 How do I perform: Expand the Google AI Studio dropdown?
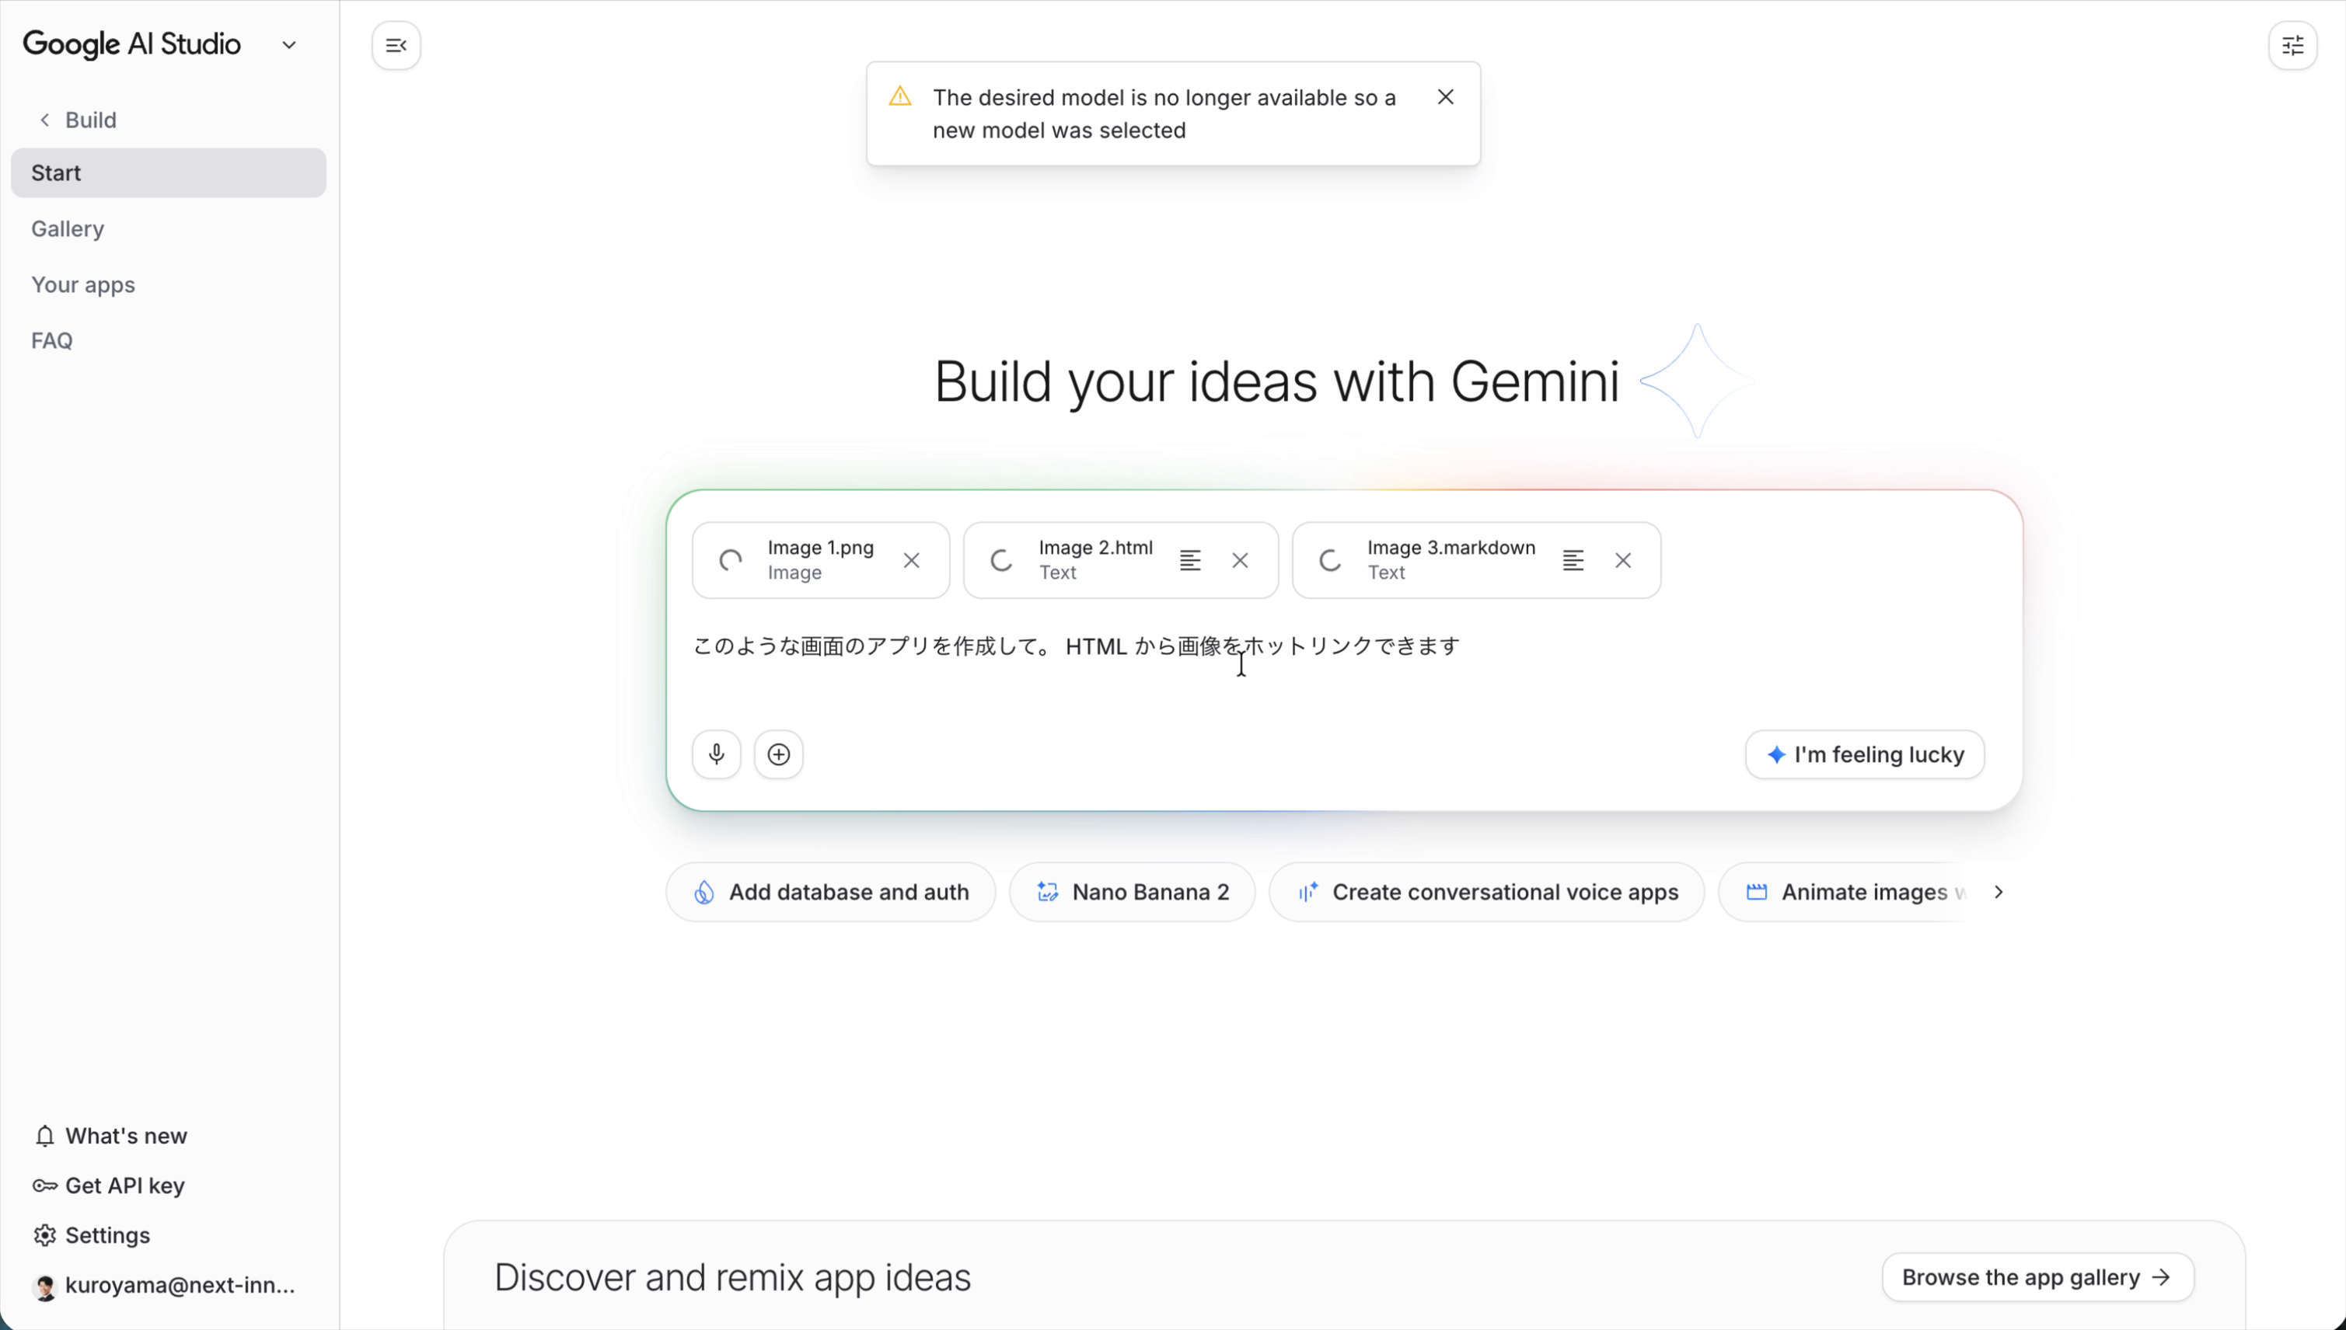[x=289, y=44]
